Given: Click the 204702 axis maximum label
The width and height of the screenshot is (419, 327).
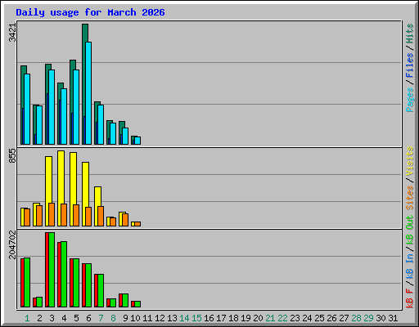Looking at the screenshot, I should pyautogui.click(x=12, y=244).
